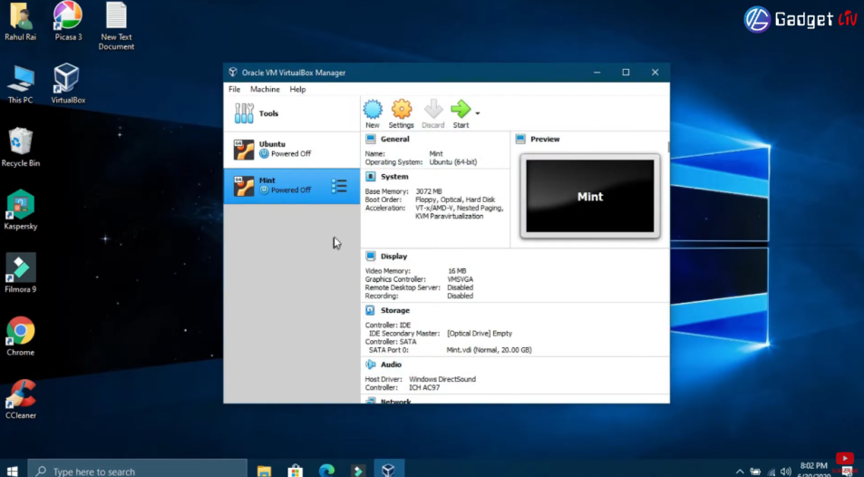
Task: Click the 3072 MB base memory value
Action: coord(429,191)
